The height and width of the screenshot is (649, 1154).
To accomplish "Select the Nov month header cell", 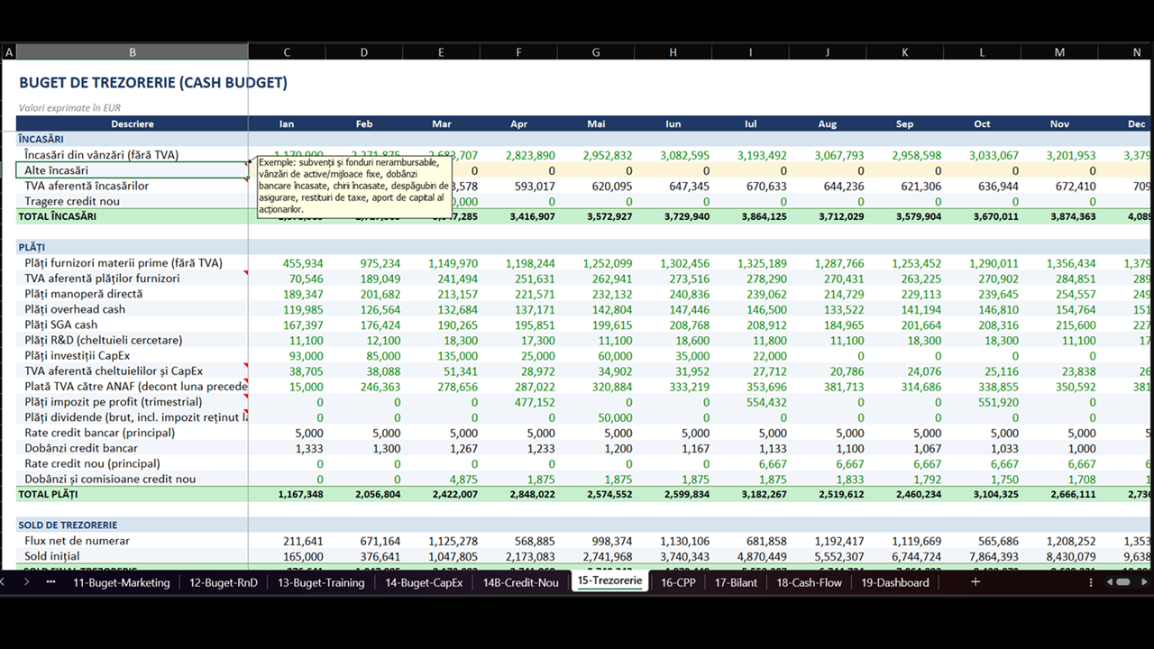I will click(x=1059, y=123).
